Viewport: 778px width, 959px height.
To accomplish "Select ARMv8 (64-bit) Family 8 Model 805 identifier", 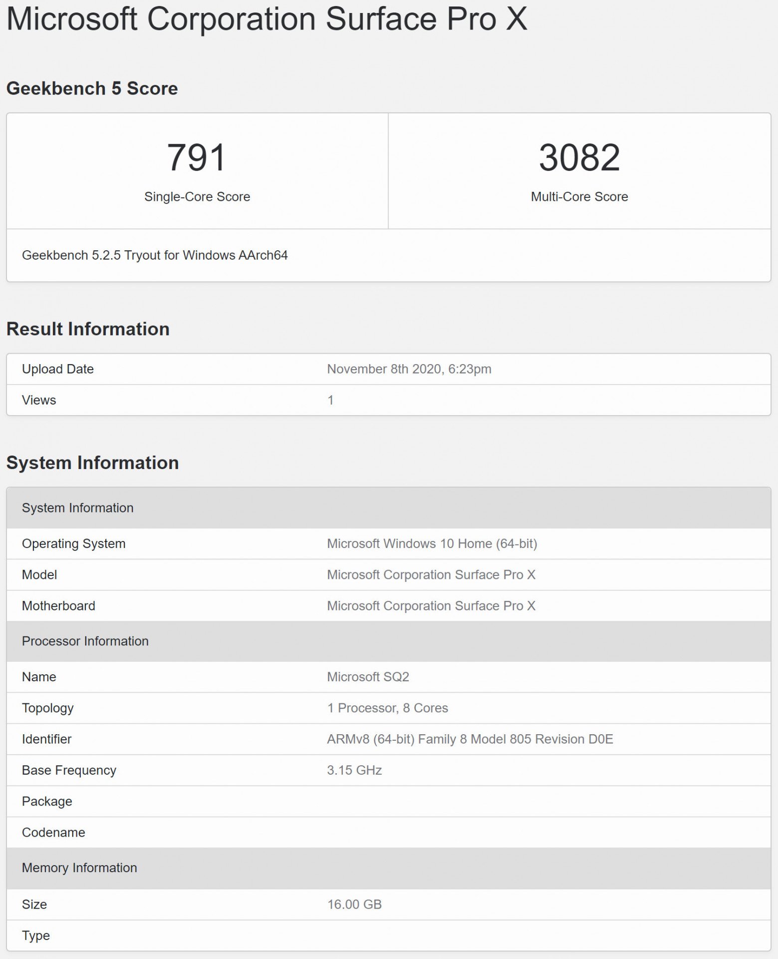I will pyautogui.click(x=470, y=739).
